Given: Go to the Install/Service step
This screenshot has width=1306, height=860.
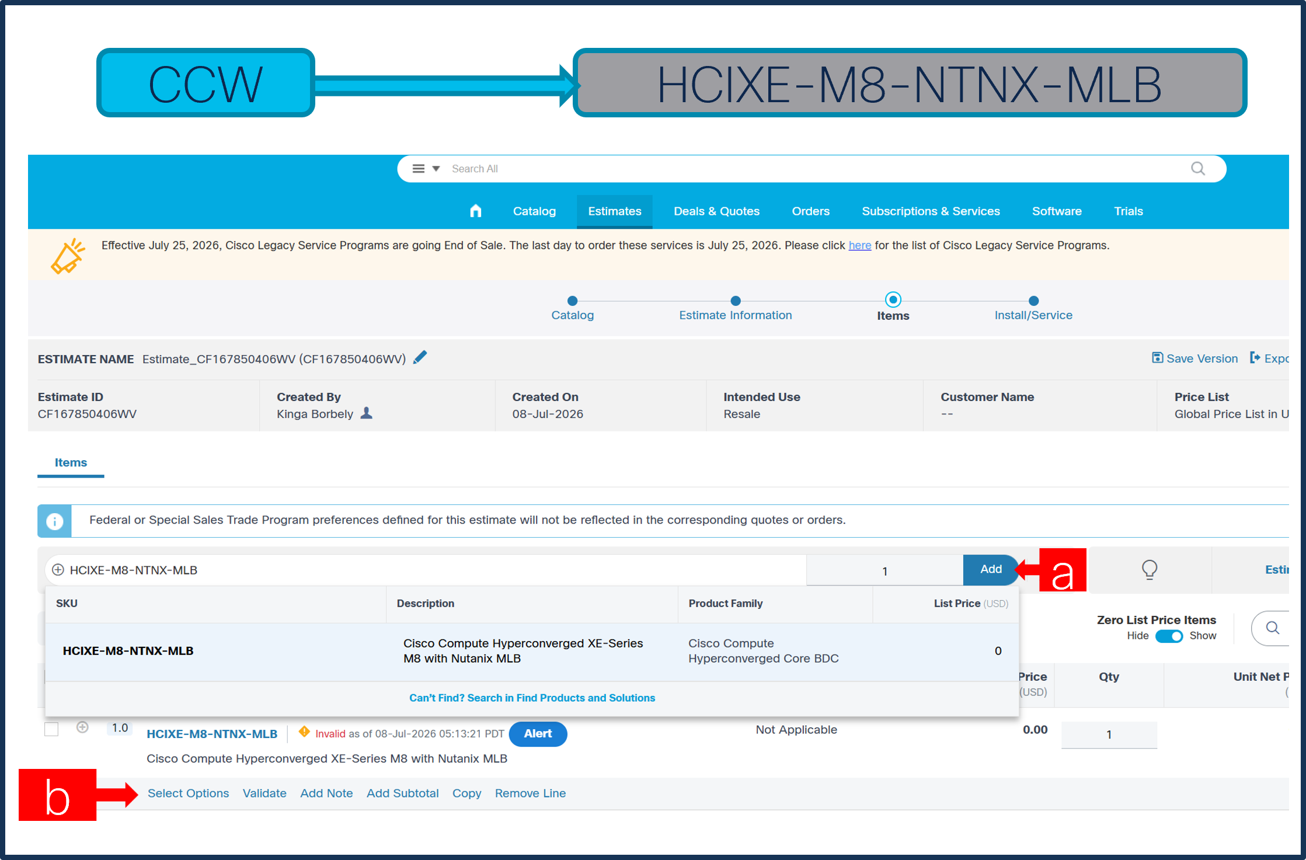Looking at the screenshot, I should tap(1033, 309).
